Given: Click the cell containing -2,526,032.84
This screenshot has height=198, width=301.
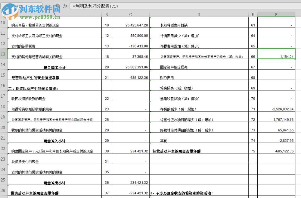Looking at the screenshot, I should pos(276,109).
